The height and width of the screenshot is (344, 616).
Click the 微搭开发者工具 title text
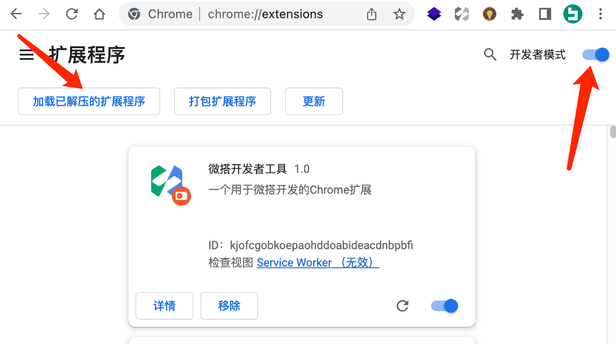point(247,169)
